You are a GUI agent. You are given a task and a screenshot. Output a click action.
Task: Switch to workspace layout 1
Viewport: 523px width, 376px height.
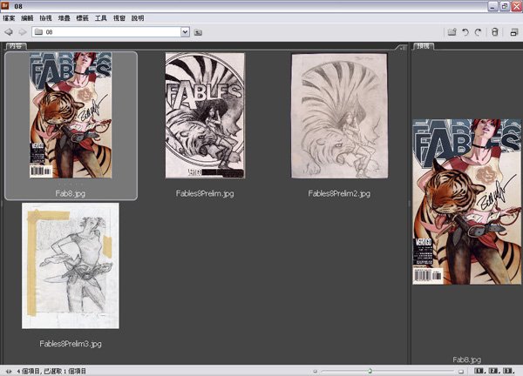pyautogui.click(x=479, y=370)
